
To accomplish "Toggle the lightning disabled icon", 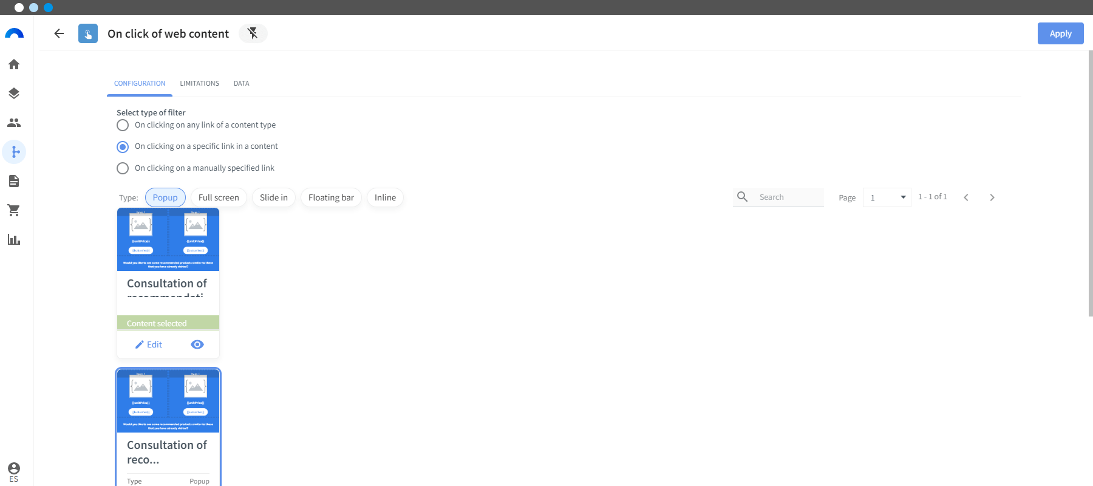I will pyautogui.click(x=253, y=33).
